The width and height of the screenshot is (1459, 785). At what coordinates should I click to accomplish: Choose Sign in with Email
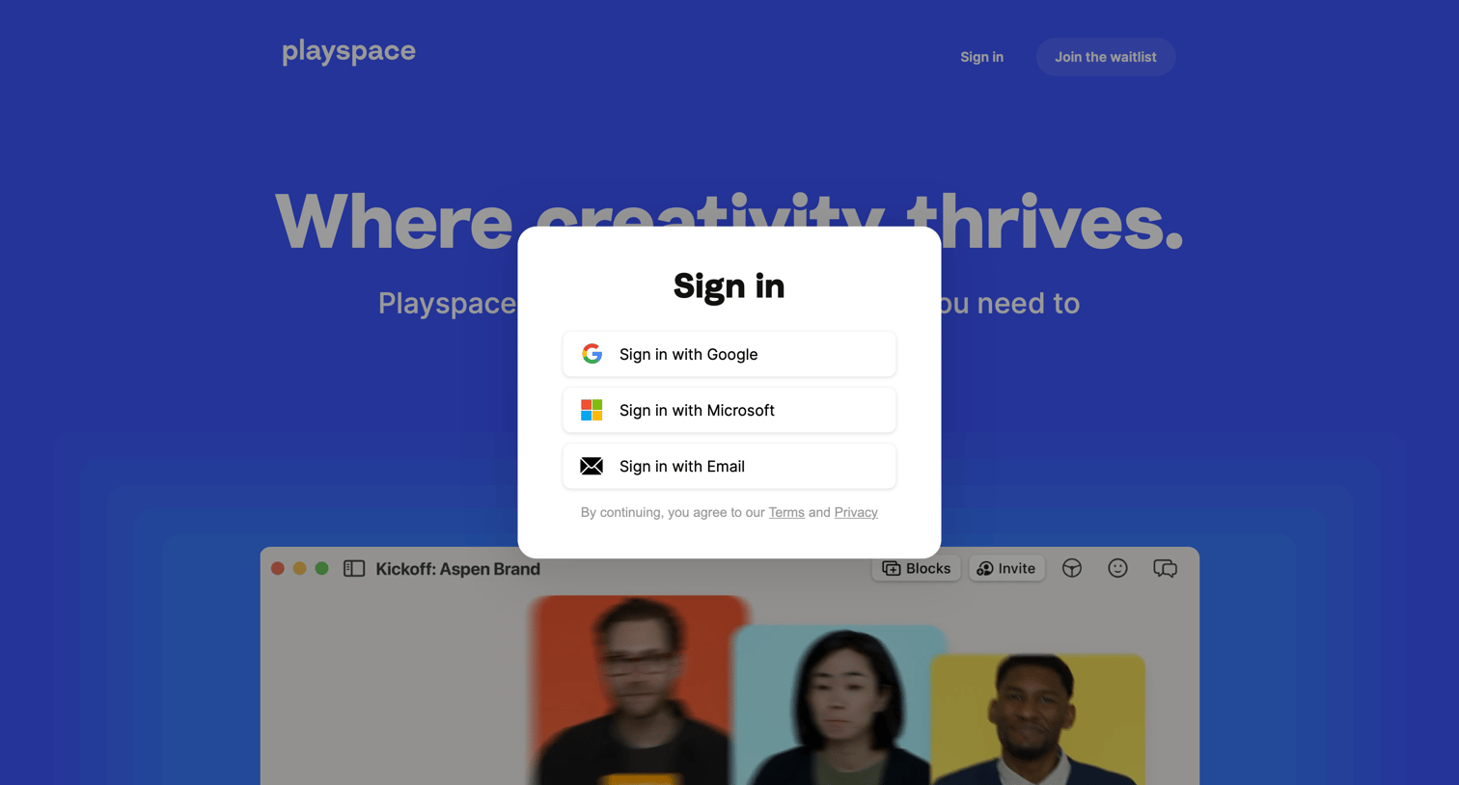pyautogui.click(x=729, y=466)
